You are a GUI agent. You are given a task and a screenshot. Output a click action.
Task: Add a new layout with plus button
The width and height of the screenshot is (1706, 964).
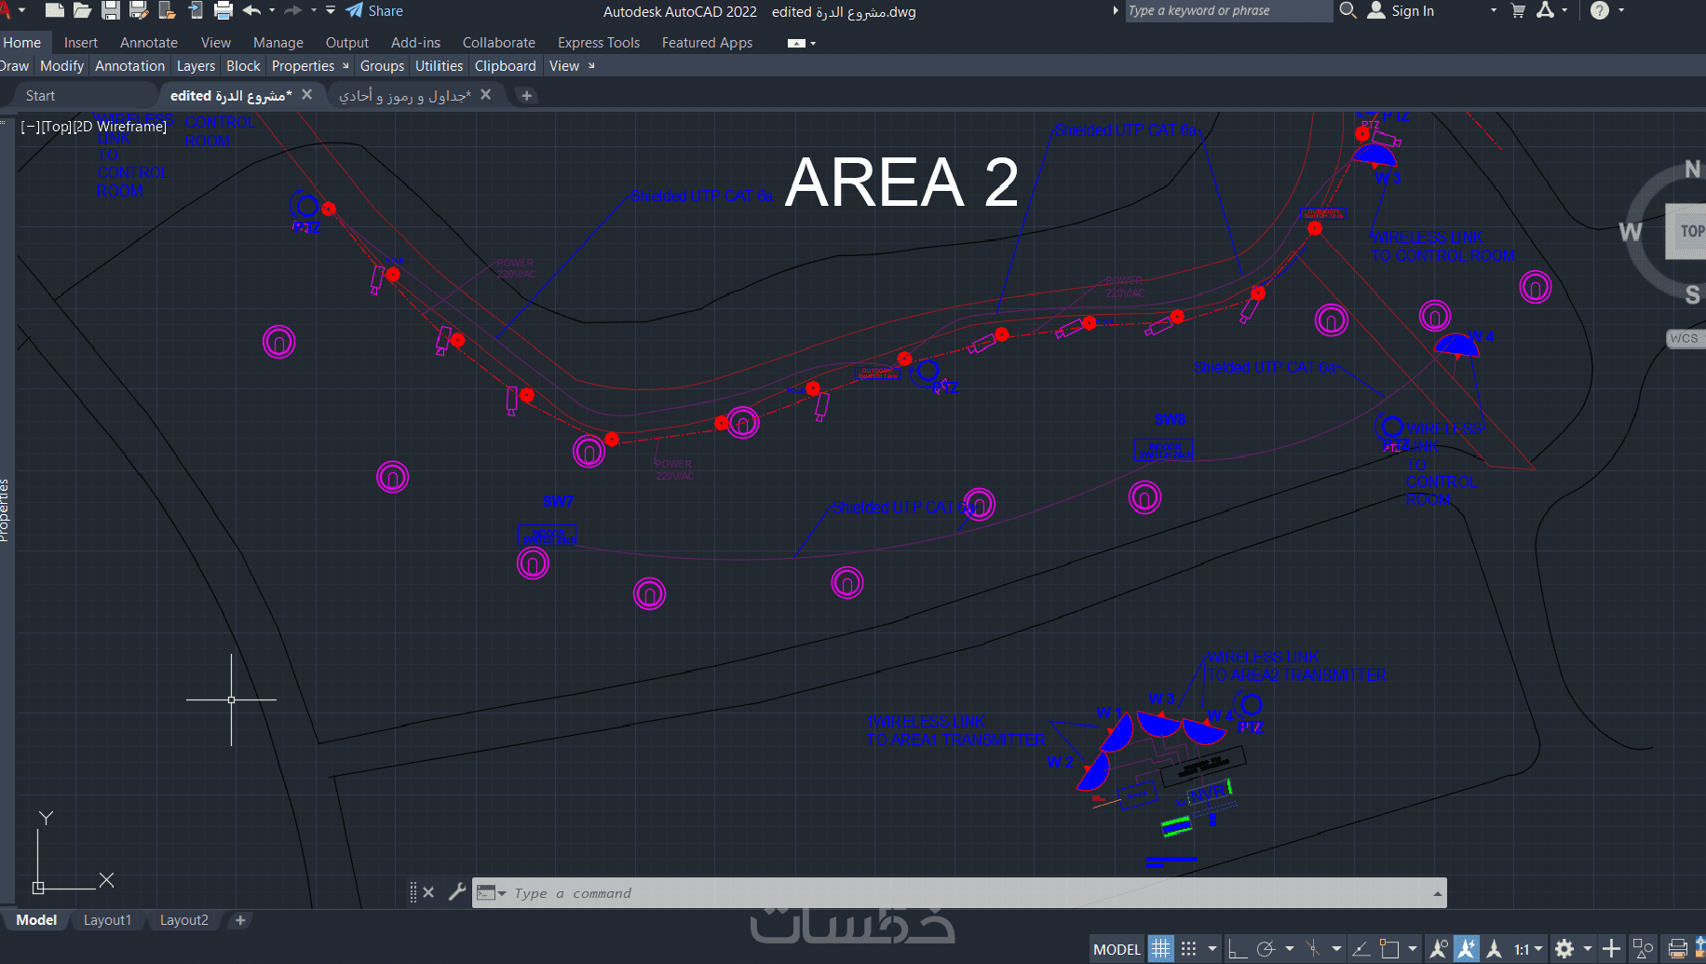(240, 920)
